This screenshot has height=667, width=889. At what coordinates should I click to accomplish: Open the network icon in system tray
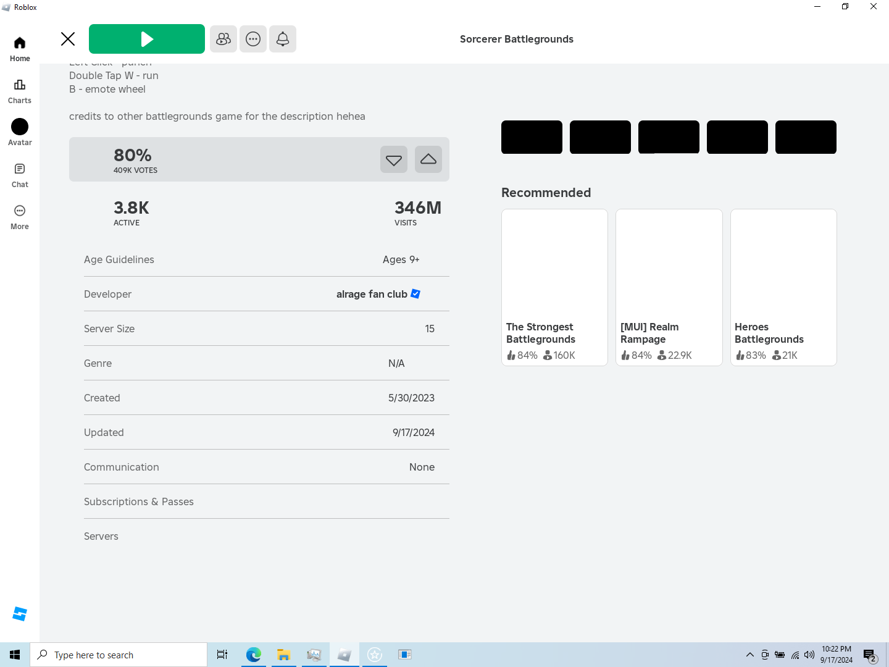(795, 655)
